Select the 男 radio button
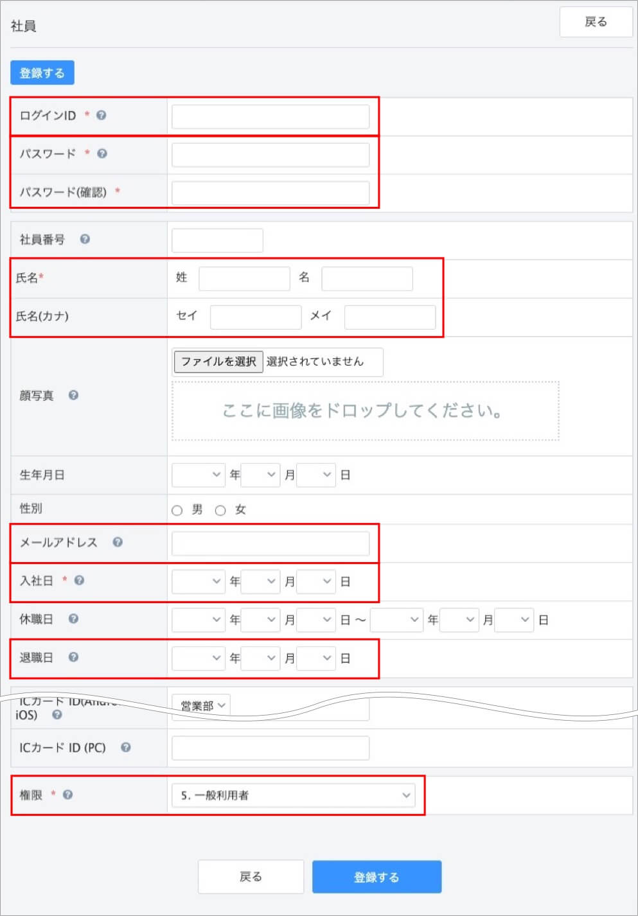Viewport: 638px width, 916px height. click(x=177, y=511)
